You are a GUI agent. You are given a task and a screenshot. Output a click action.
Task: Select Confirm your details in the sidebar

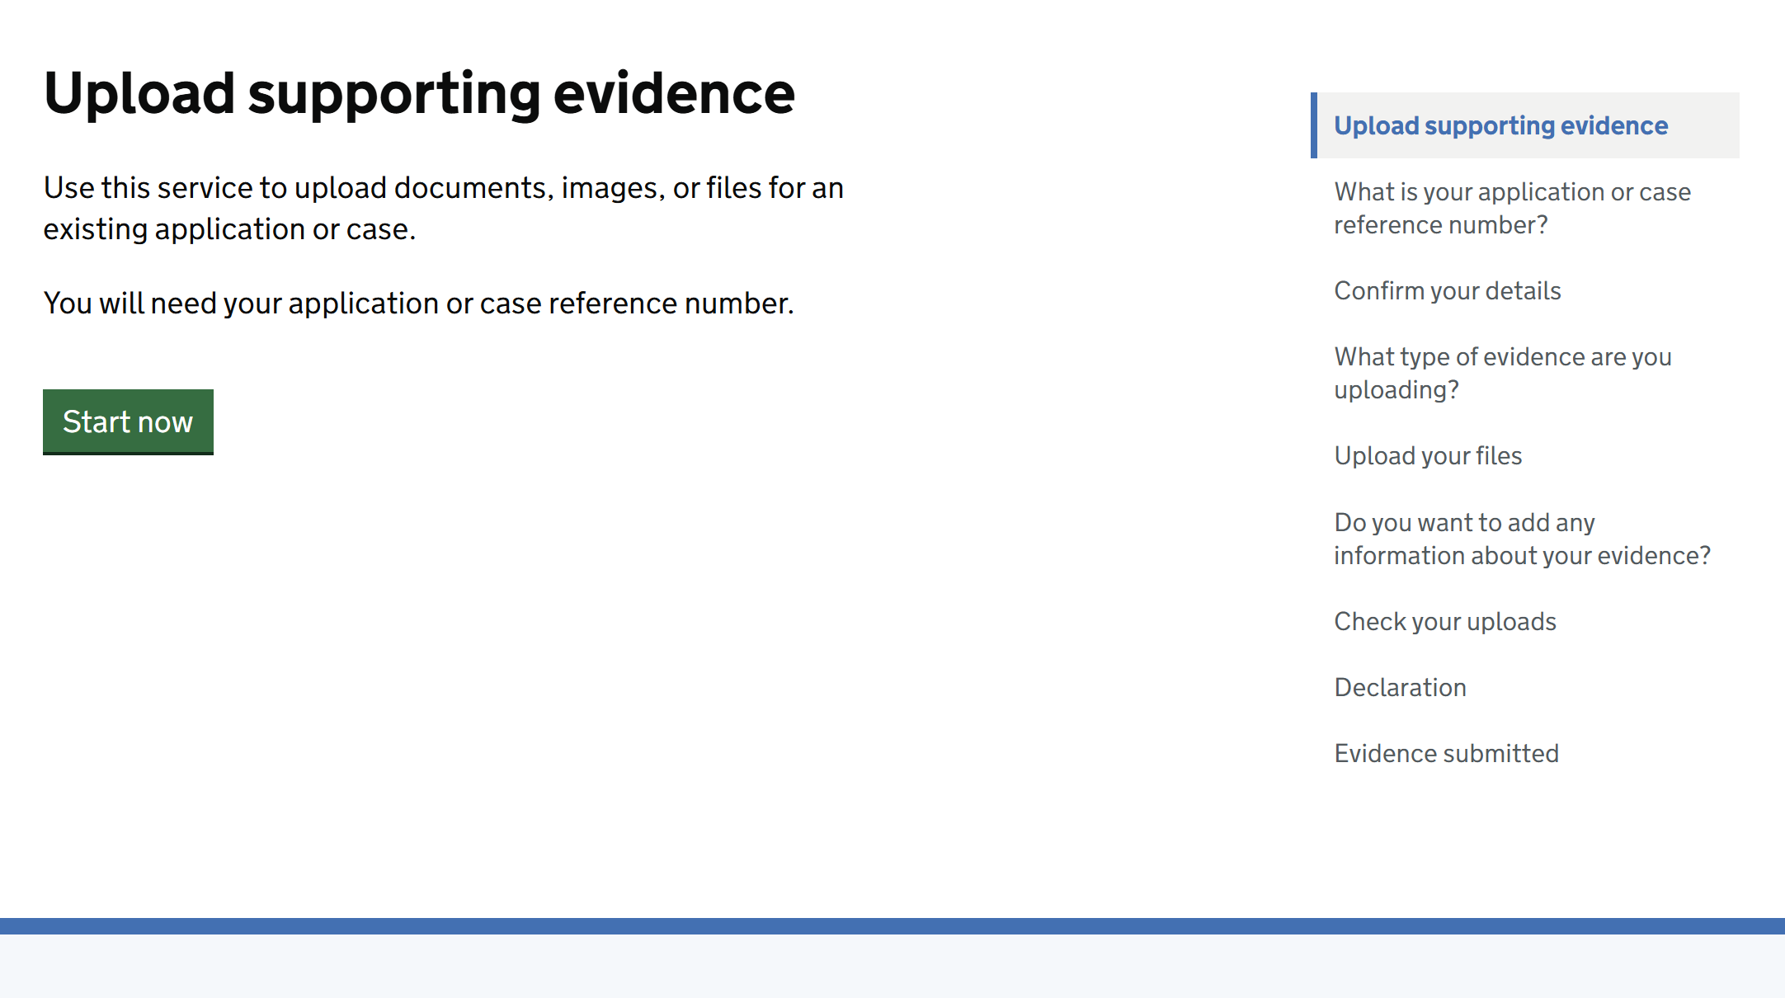tap(1447, 290)
